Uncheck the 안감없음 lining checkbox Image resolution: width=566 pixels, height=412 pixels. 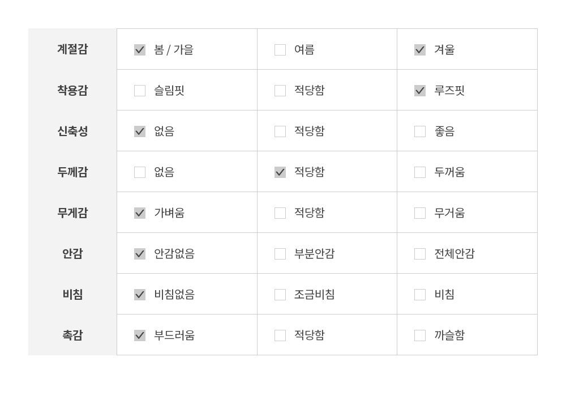click(140, 254)
